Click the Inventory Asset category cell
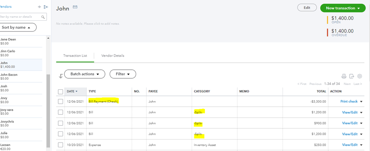 [x=205, y=145]
